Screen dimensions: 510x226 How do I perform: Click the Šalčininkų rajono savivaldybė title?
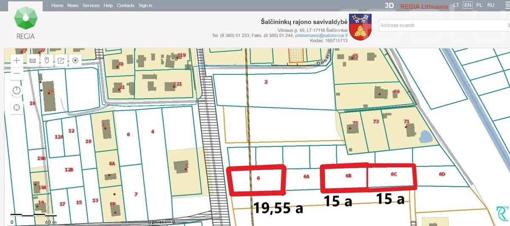(304, 21)
